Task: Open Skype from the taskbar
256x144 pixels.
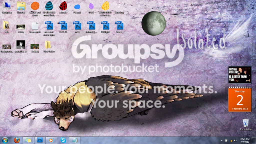Action: (x=63, y=140)
